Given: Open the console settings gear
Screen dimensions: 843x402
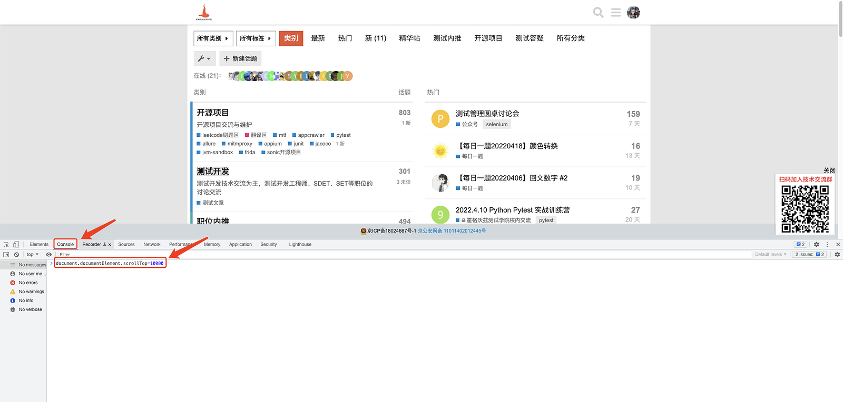Looking at the screenshot, I should (x=837, y=255).
